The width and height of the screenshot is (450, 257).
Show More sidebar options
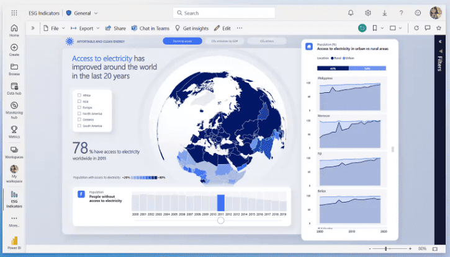pyautogui.click(x=14, y=222)
